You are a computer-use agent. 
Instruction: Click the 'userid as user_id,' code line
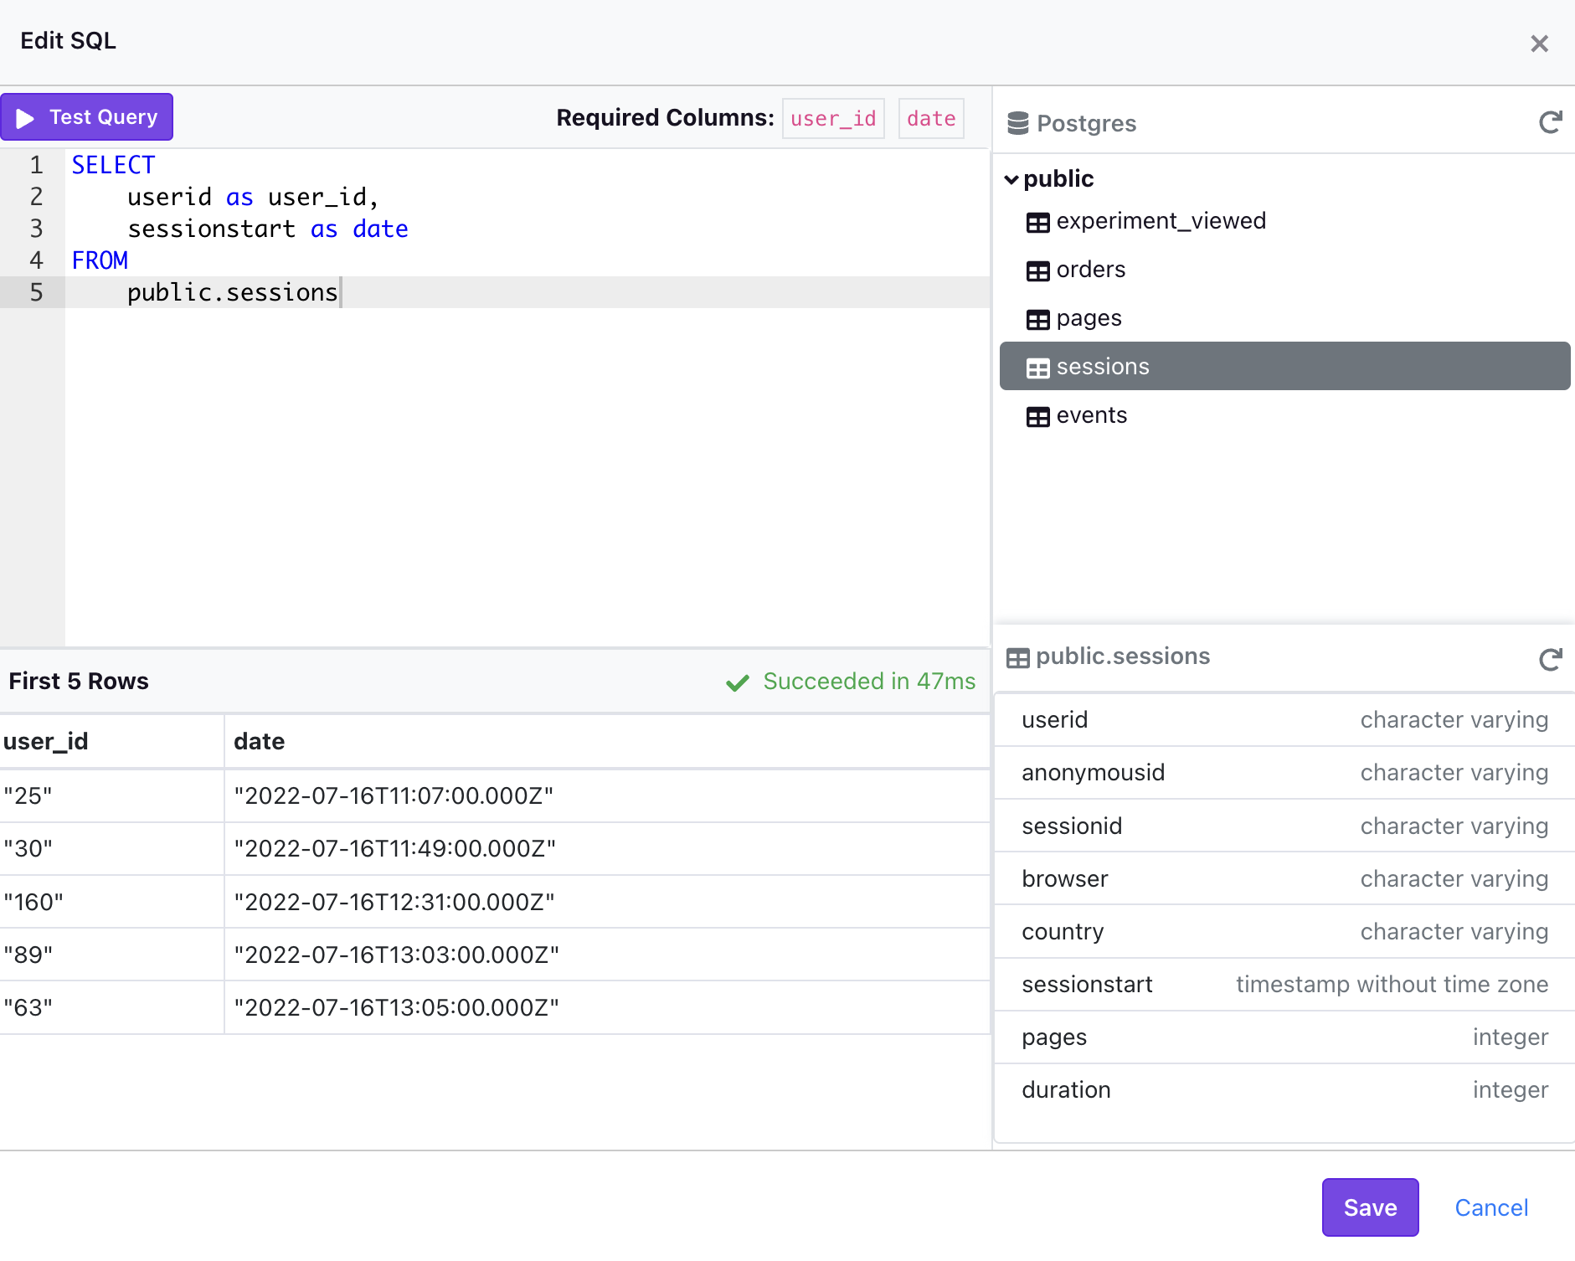pos(253,197)
